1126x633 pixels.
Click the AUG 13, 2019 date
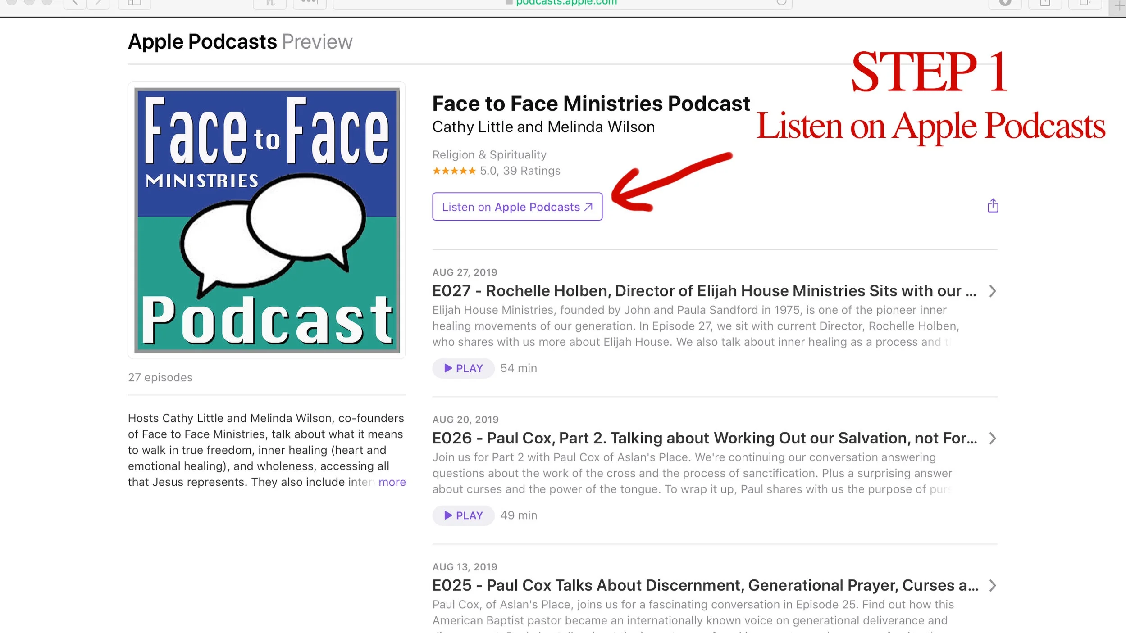click(465, 567)
